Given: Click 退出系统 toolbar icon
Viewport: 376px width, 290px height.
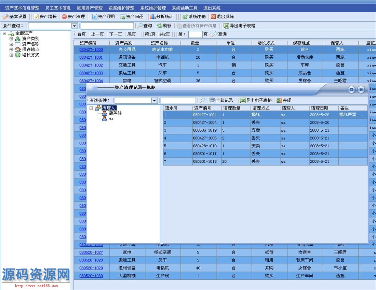Looking at the screenshot, I should click(x=213, y=16).
